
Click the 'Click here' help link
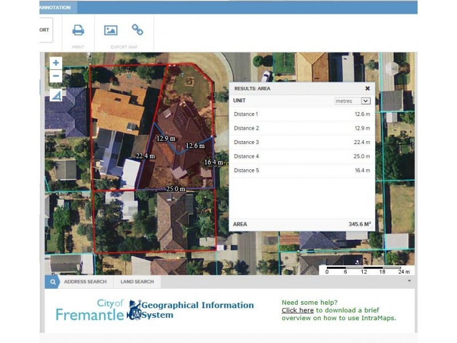(298, 310)
